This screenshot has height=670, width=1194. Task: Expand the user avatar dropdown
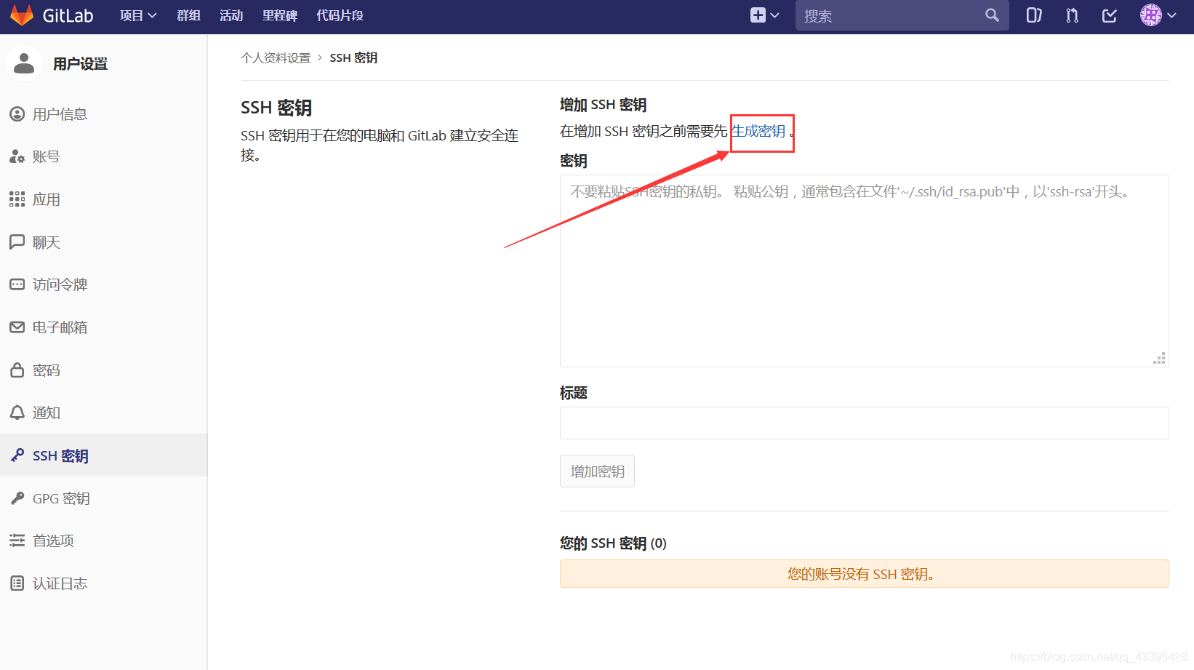[1158, 15]
